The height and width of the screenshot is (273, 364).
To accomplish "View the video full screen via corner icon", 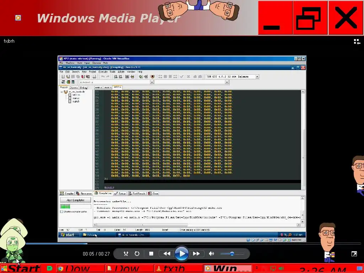I will pyautogui.click(x=354, y=254).
